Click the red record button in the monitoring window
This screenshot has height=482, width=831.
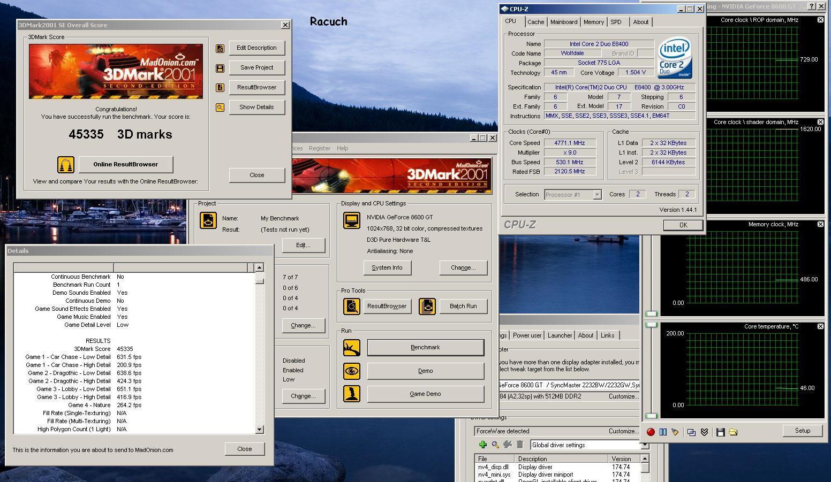(x=651, y=432)
